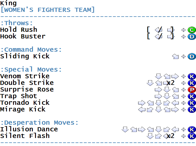Click the K button for Illusion Dance
Viewport: 196px width, 146px height.
[x=192, y=129]
